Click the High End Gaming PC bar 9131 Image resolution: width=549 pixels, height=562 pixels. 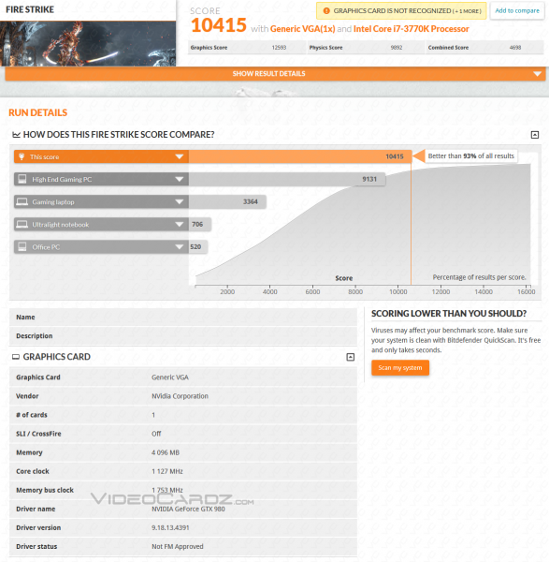287,179
